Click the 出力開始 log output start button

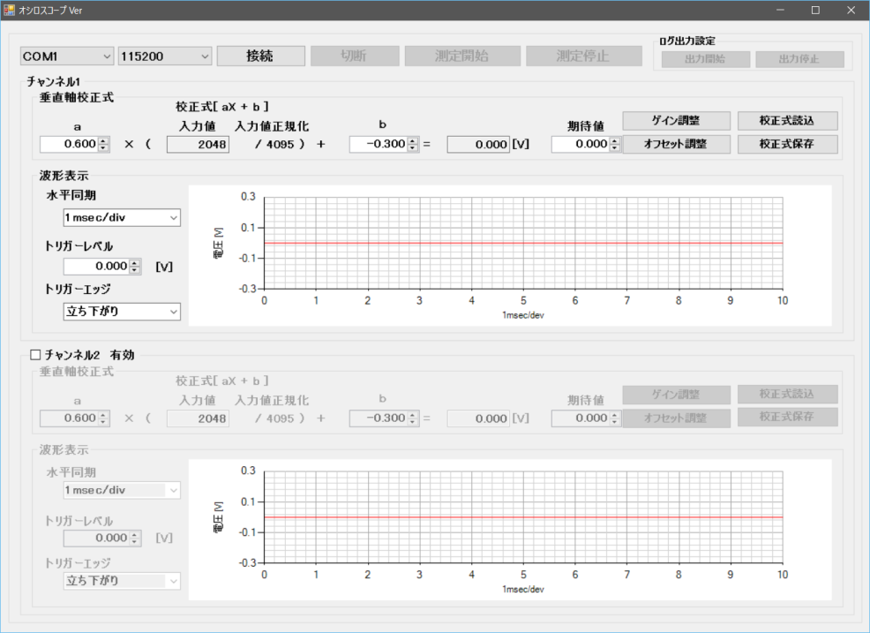[706, 59]
